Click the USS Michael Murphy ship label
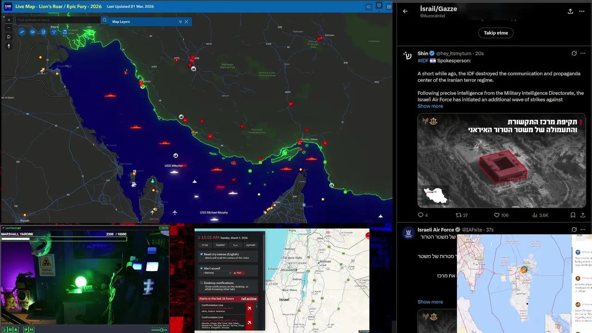Viewport: 592px width, 333px height. [214, 213]
